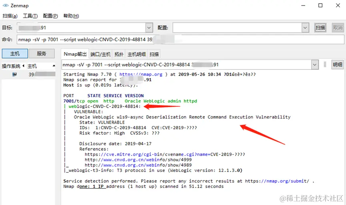
Task: Click the 'weblogic-t3-info' output line
Action: 153,170
